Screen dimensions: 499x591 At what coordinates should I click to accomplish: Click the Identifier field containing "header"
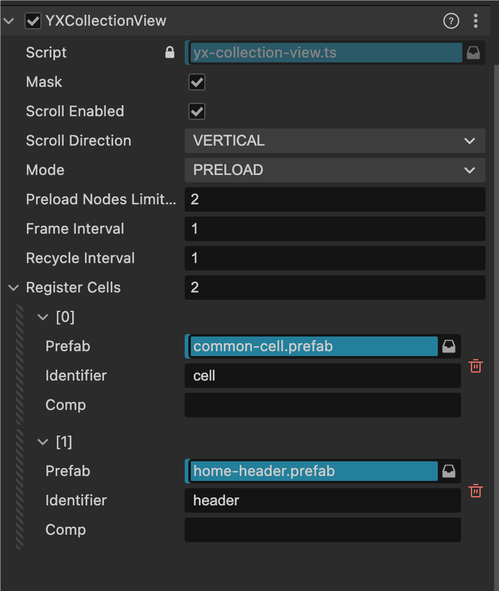[x=322, y=500]
